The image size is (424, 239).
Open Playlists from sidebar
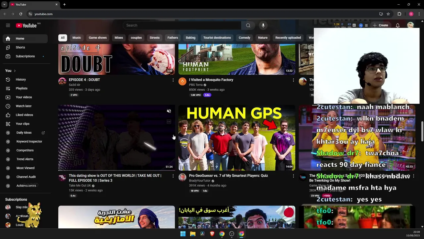pos(25,88)
